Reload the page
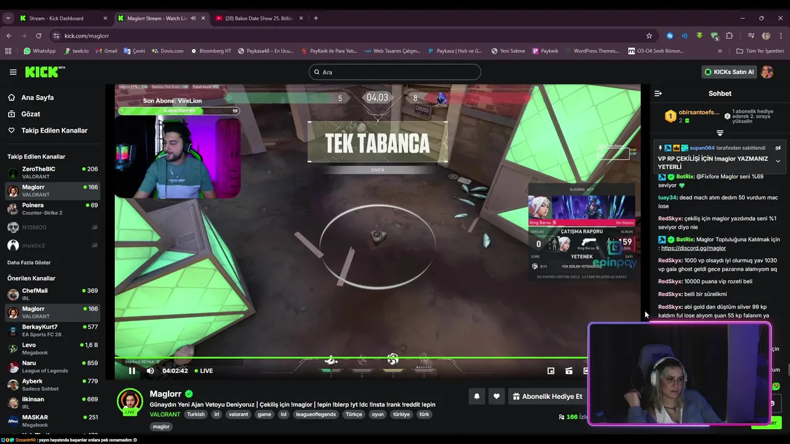Image resolution: width=790 pixels, height=444 pixels. click(38, 36)
